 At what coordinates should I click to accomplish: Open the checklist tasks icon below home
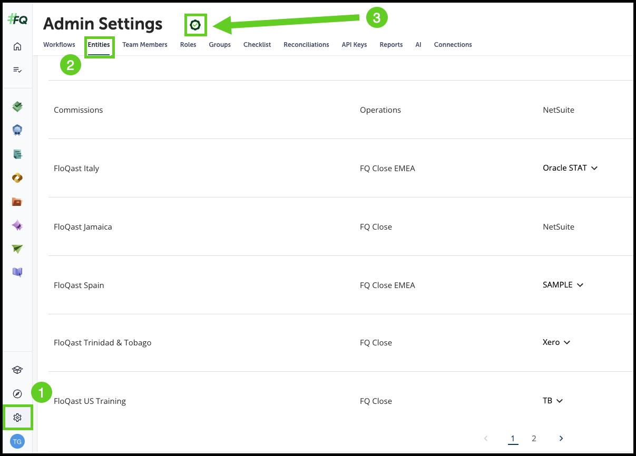click(x=17, y=70)
